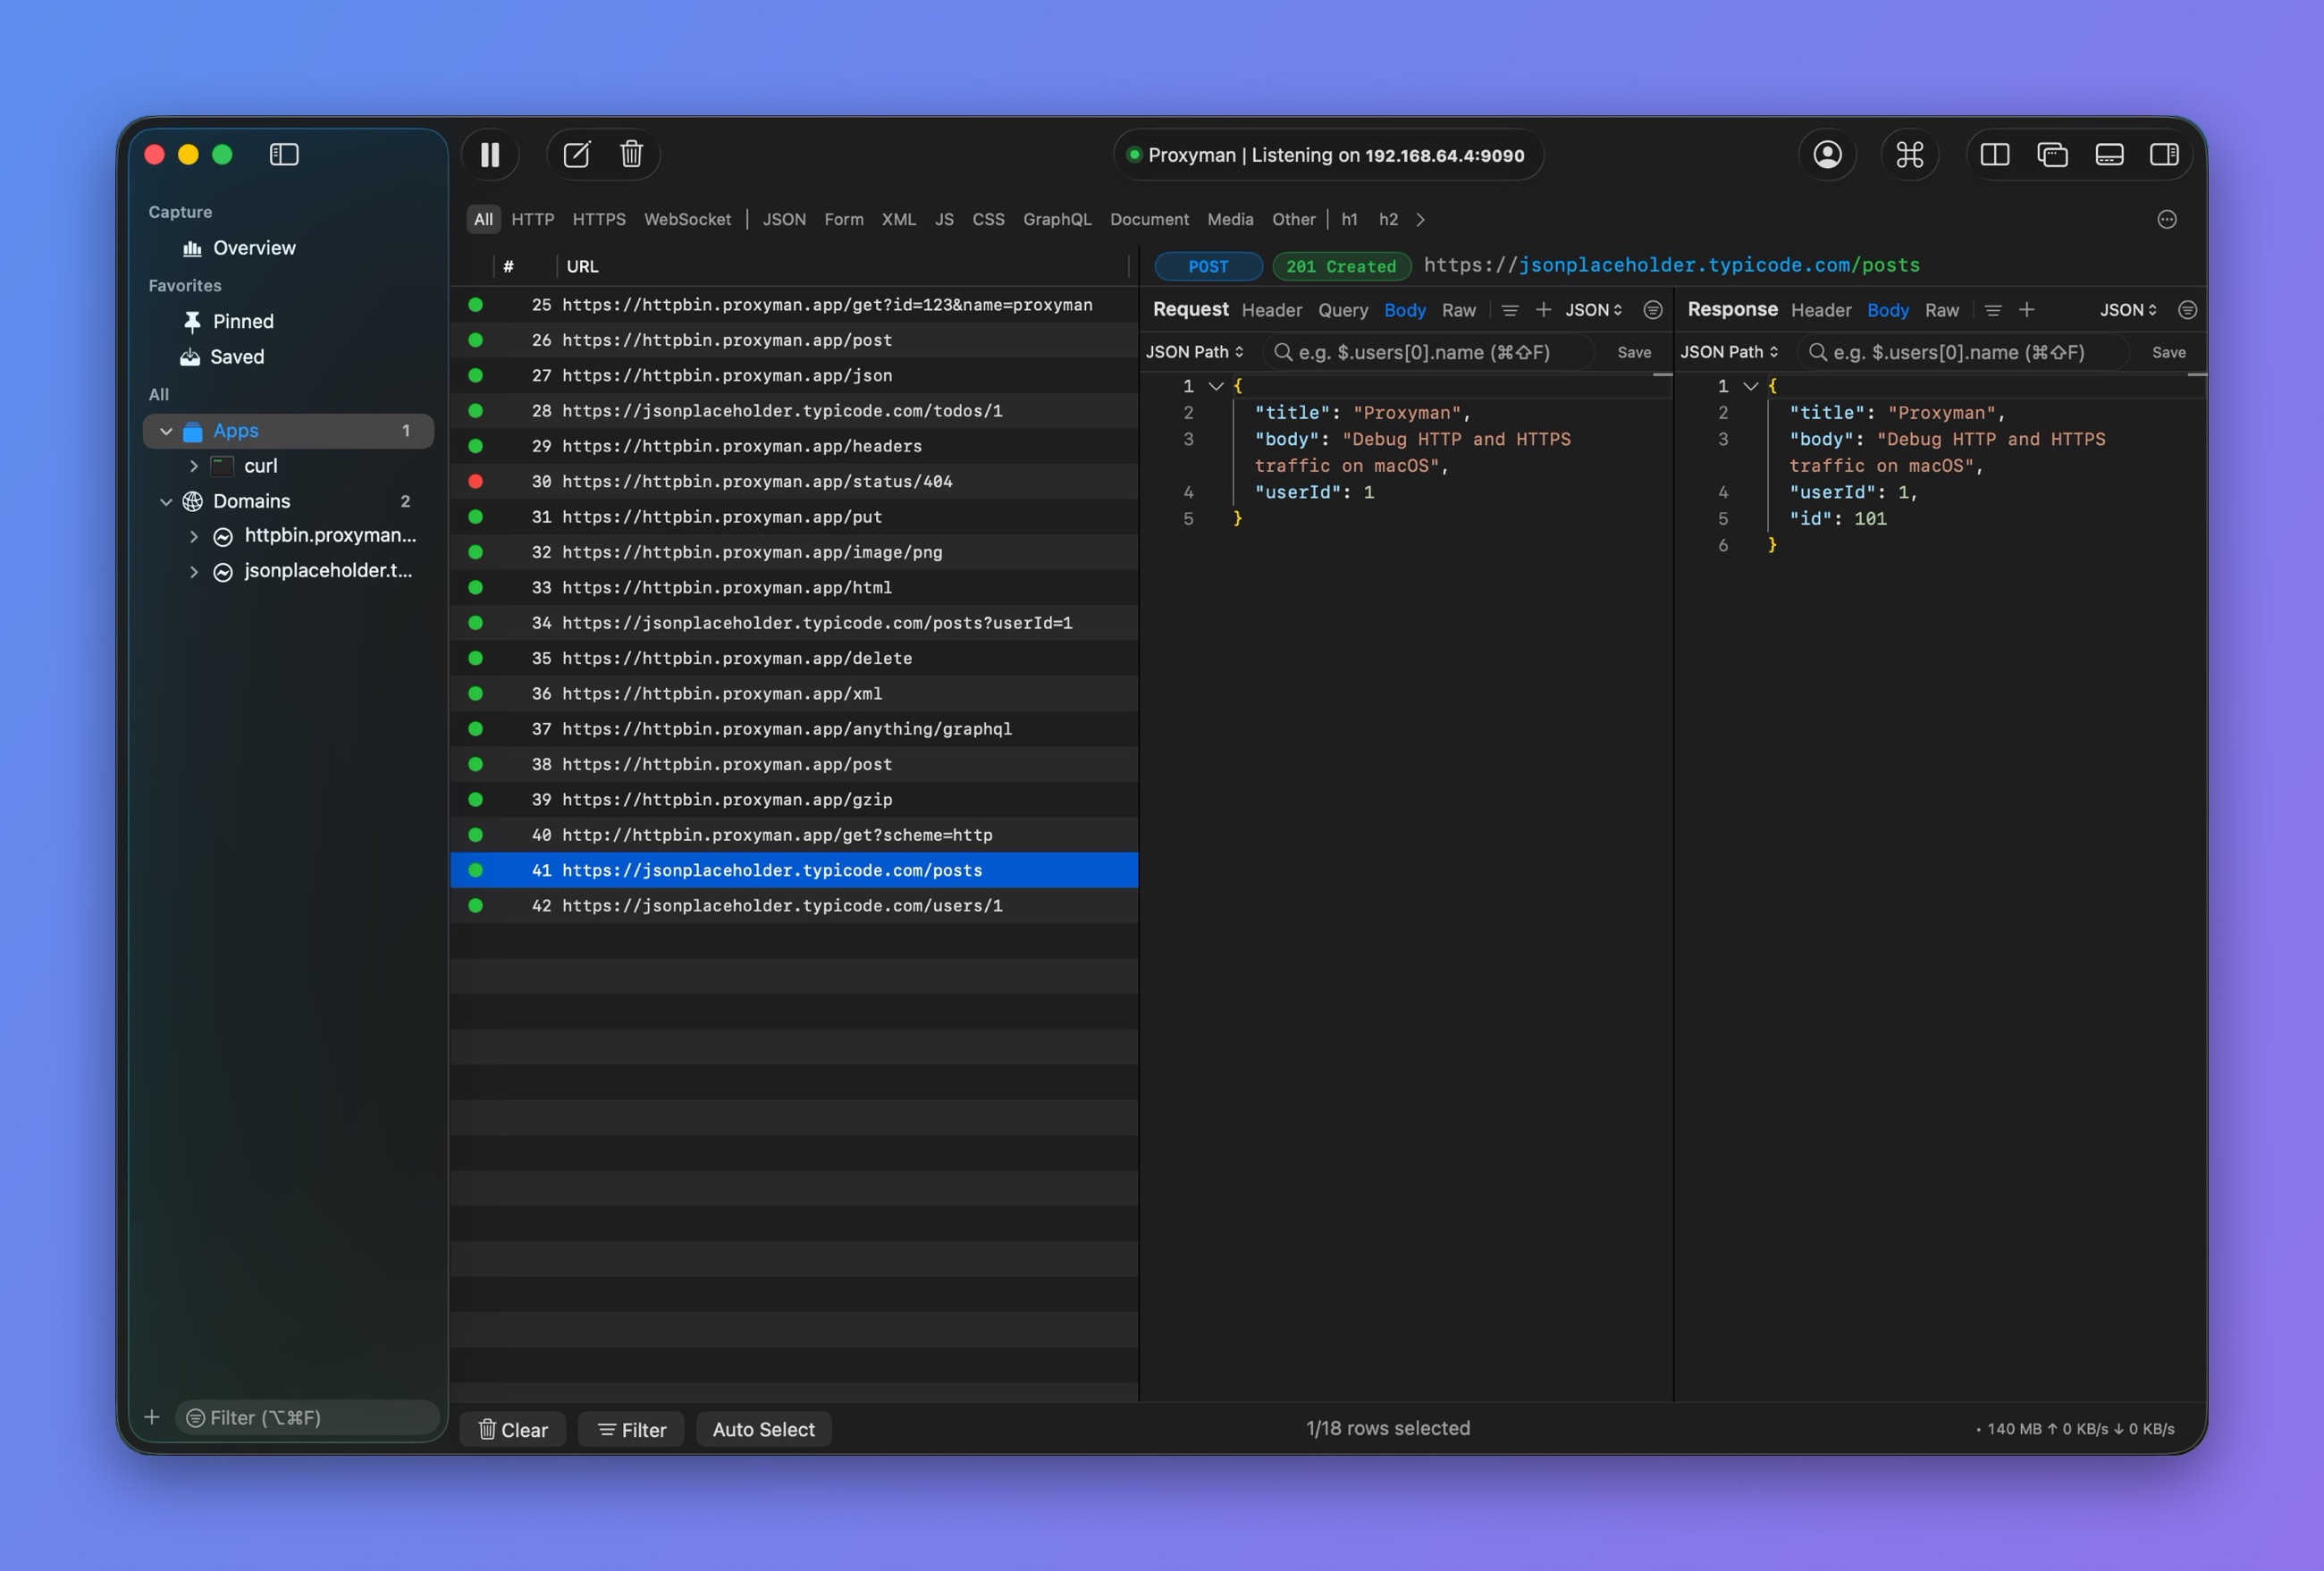Image resolution: width=2324 pixels, height=1571 pixels.
Task: Click the Response panel lines icon
Action: 1993,310
